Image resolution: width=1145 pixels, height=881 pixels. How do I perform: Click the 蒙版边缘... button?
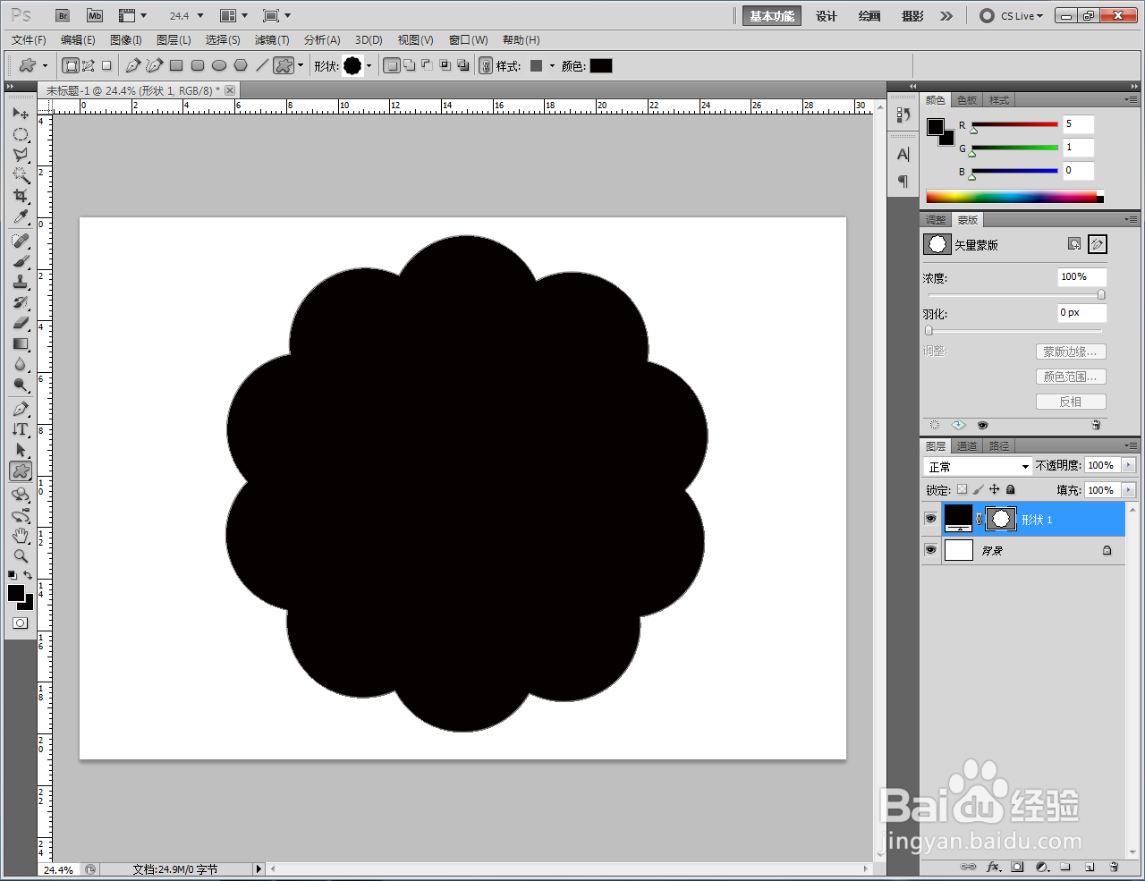click(1071, 352)
